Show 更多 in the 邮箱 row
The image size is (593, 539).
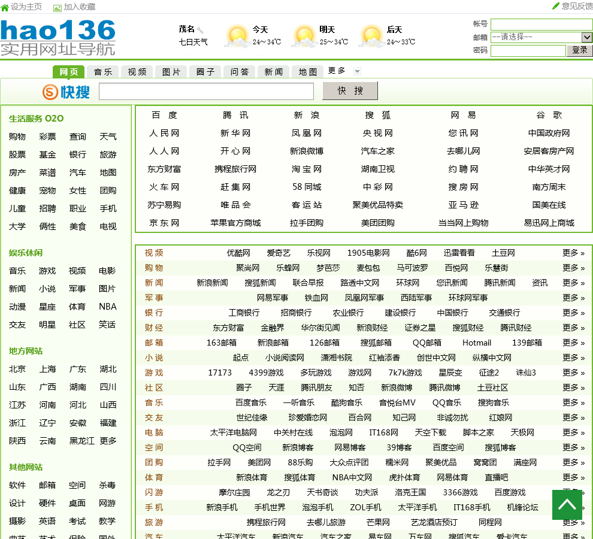pyautogui.click(x=573, y=343)
